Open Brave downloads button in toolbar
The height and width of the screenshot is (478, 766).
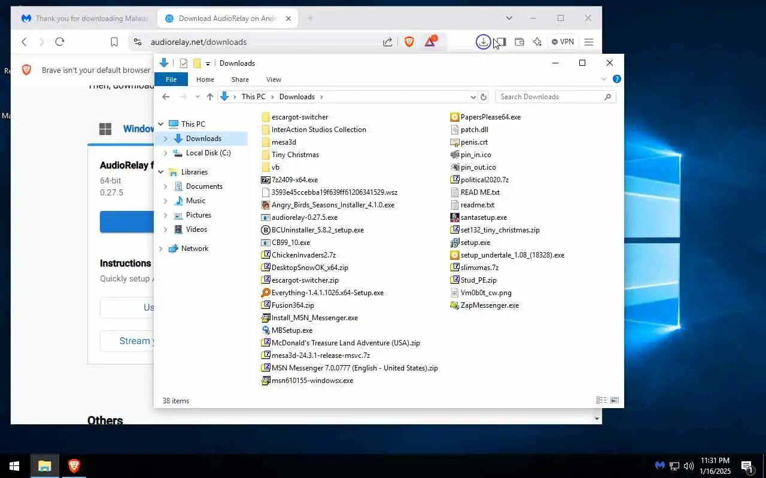pos(483,42)
